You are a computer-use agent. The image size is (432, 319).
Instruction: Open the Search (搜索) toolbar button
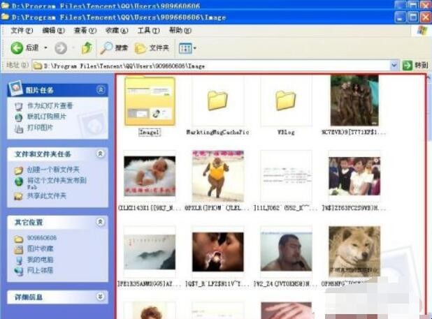(x=114, y=48)
